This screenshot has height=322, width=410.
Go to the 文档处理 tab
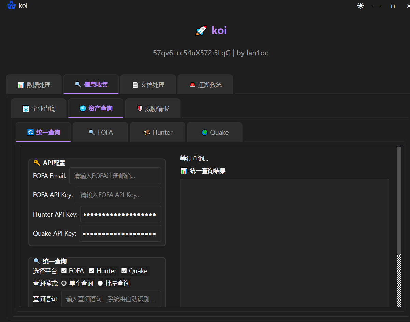click(x=148, y=85)
